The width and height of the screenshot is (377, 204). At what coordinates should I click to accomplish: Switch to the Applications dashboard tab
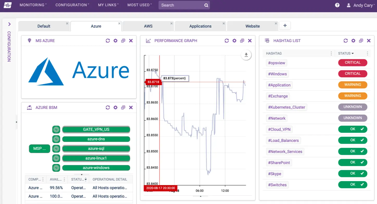(200, 26)
